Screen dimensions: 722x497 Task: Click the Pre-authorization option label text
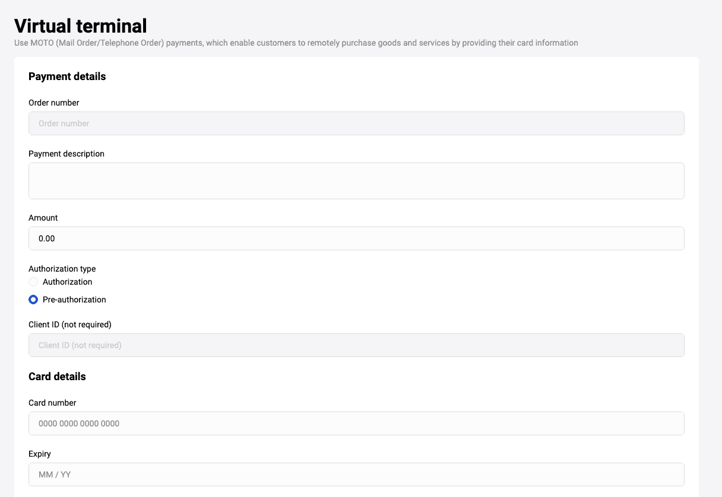pos(74,300)
